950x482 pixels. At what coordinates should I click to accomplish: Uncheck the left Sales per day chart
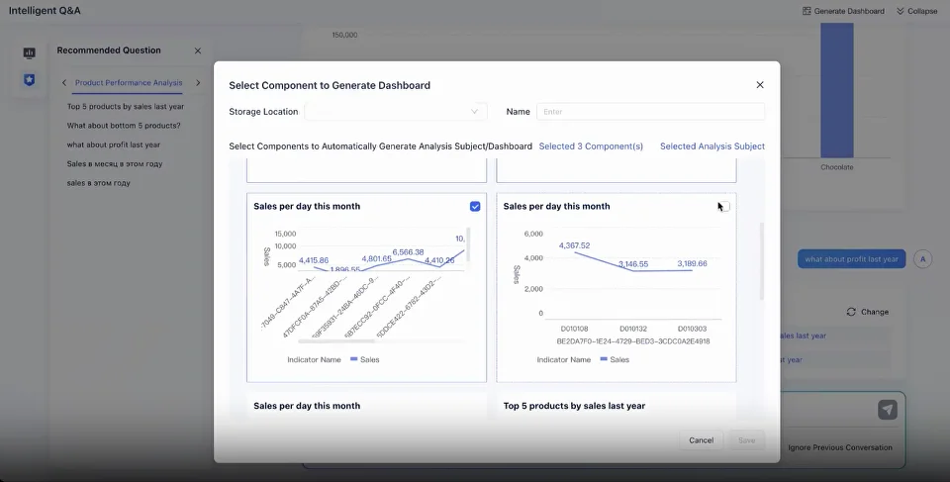475,206
